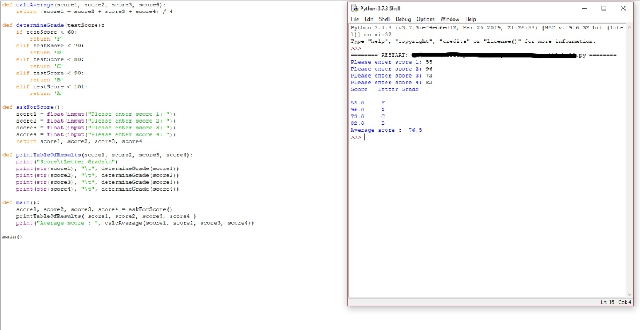Click the 'score1, score2, score3, score4 = askForScore()' line

tap(94, 209)
